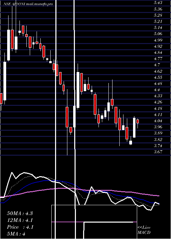The width and height of the screenshot is (171, 239).
Task: Select the 3.82 price axis label
Action: pos(158,139)
